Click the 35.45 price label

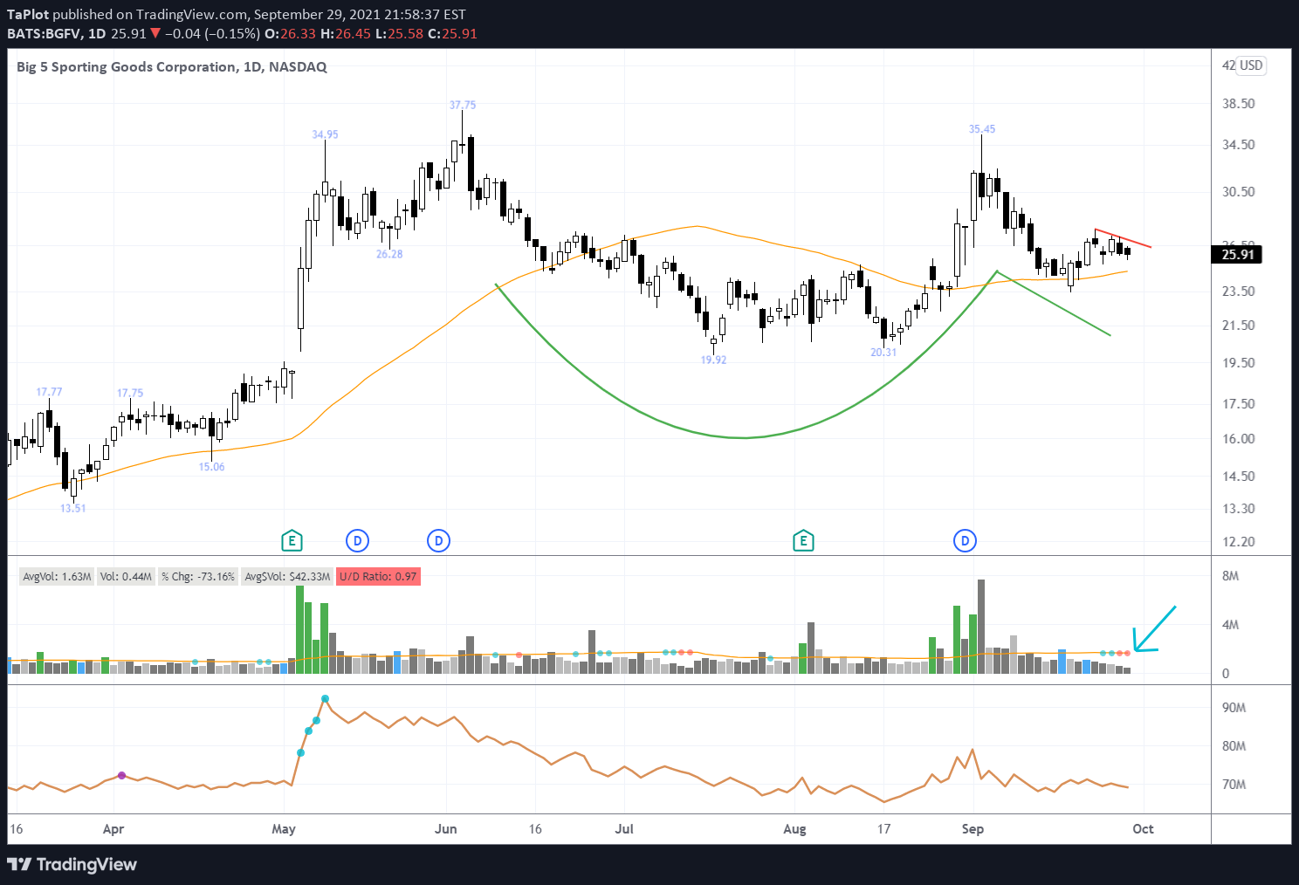pos(982,129)
